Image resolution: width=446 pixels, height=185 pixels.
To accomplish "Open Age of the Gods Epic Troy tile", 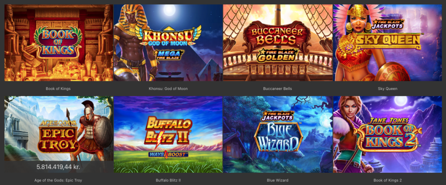I will click(x=59, y=134).
